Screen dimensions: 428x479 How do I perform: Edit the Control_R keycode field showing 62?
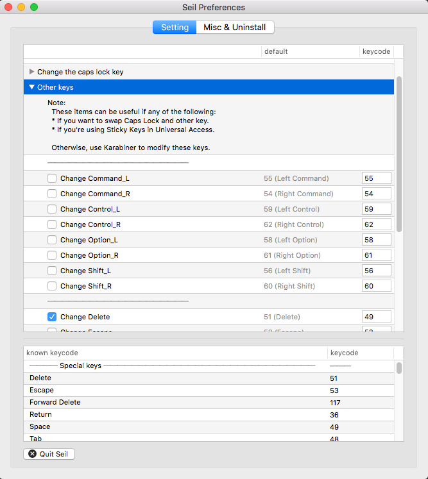[376, 224]
